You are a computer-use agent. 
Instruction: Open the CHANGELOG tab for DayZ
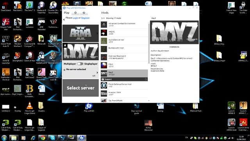pyautogui.click(x=174, y=47)
